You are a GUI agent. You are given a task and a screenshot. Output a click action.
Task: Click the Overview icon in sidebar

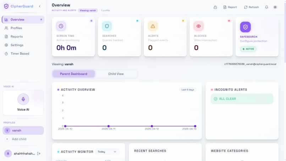[6, 20]
